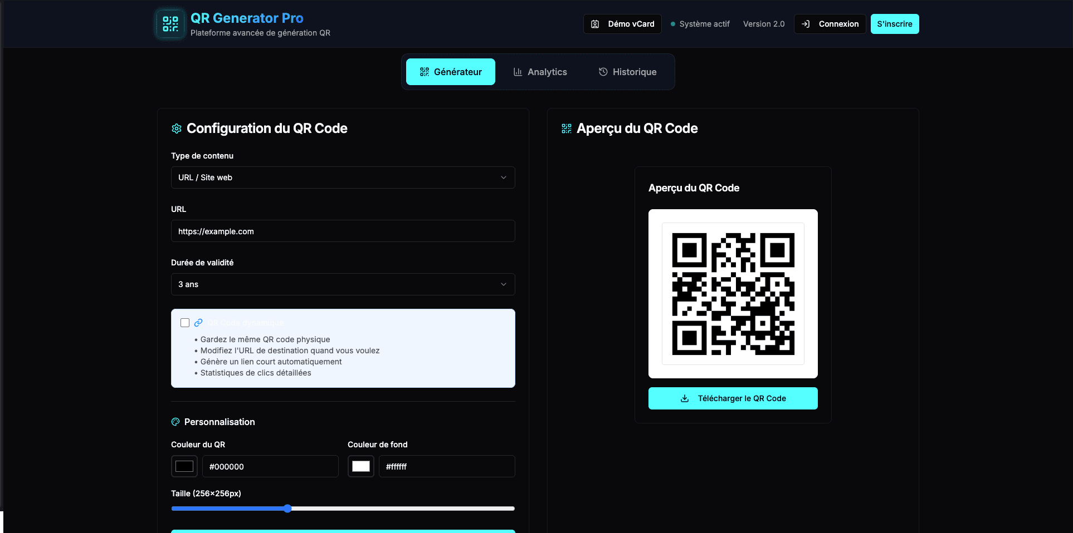
Task: Click the download icon on Télécharger button
Action: [x=685, y=398]
